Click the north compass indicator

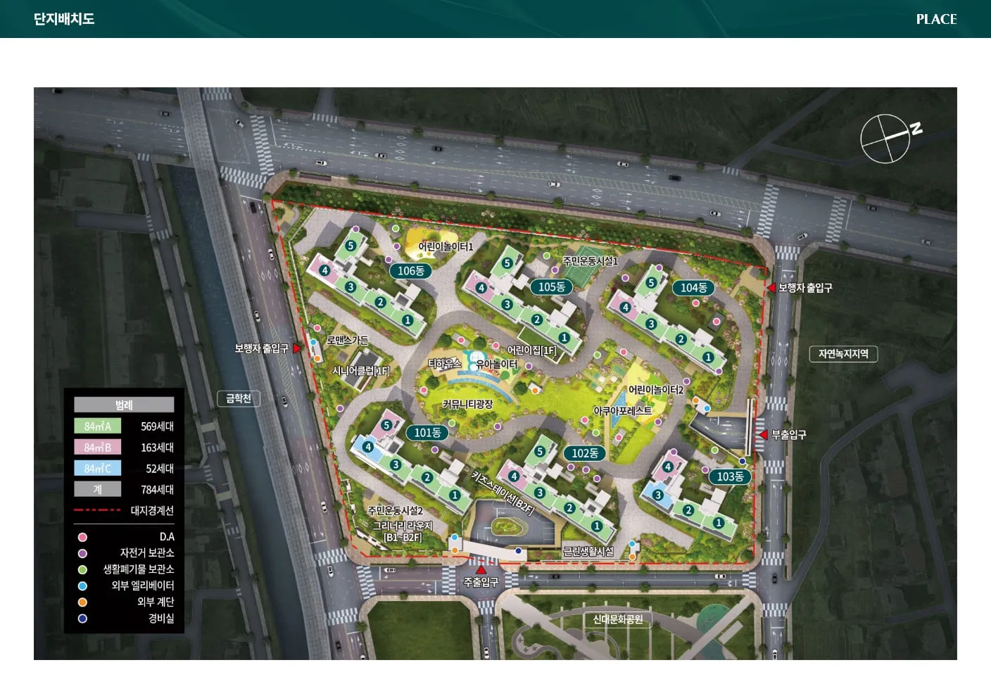[x=885, y=139]
